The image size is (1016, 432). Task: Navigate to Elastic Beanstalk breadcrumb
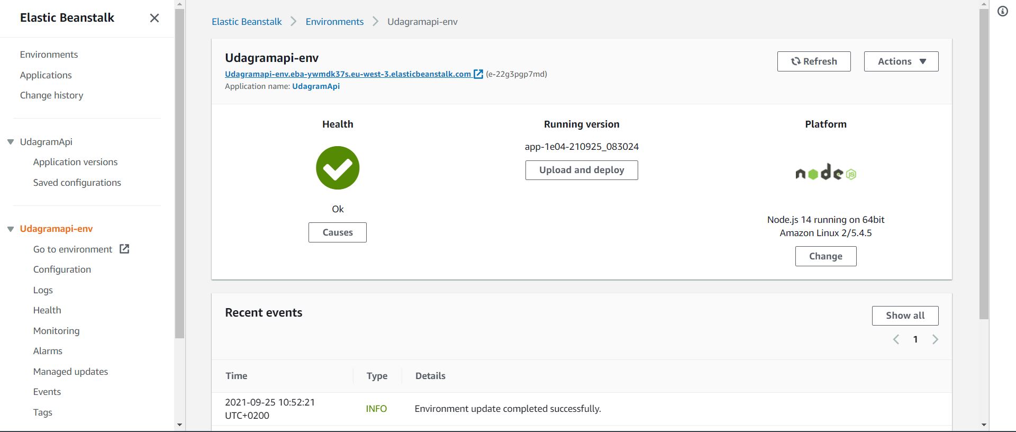click(247, 22)
